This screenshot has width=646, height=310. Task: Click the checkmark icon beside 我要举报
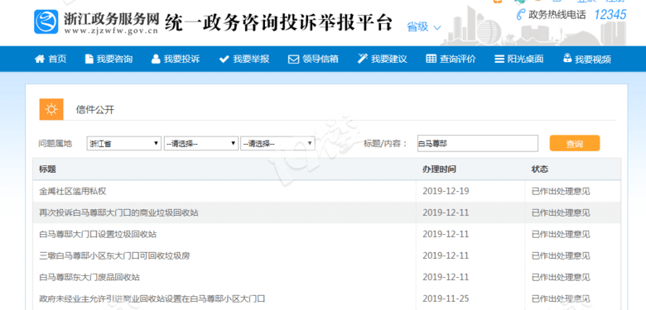pos(224,60)
